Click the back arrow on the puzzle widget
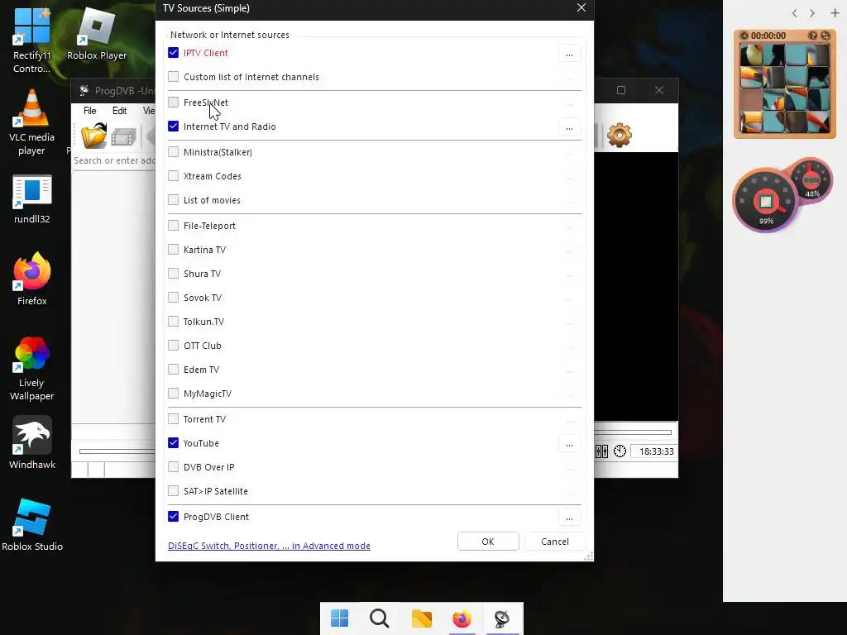The height and width of the screenshot is (635, 847). click(744, 36)
